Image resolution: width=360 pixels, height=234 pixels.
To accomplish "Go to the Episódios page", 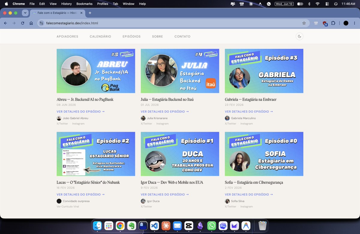I will click(132, 37).
